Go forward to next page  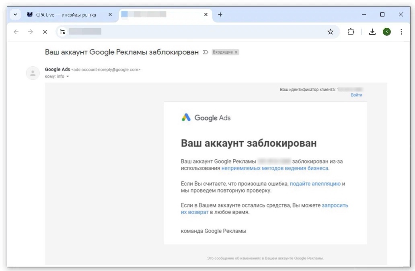point(31,32)
